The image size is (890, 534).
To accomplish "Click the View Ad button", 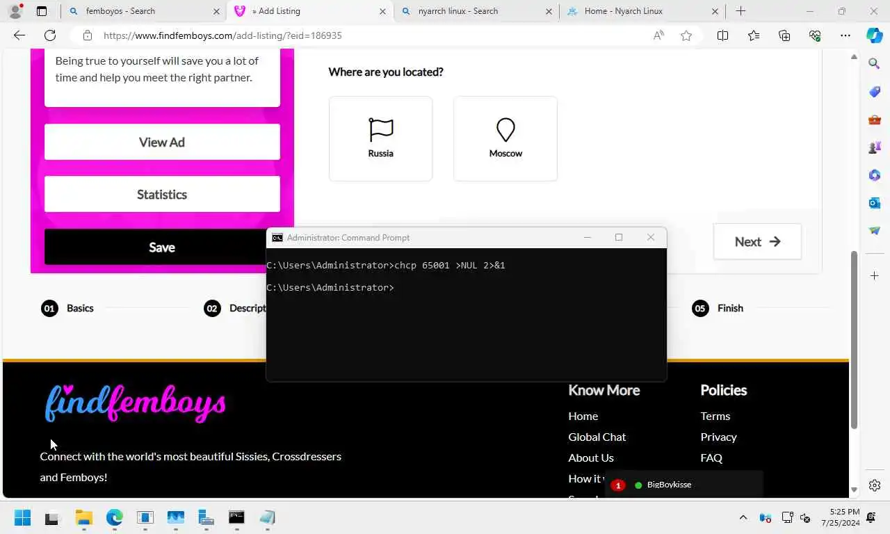I will (x=162, y=142).
